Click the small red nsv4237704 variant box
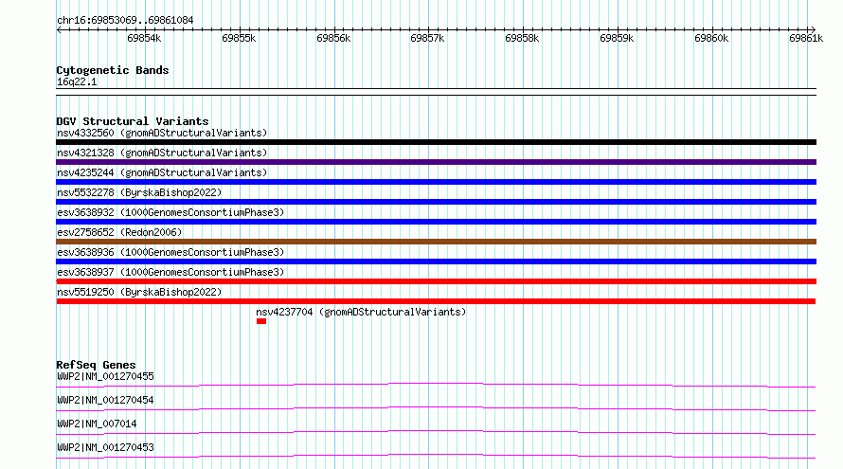This screenshot has height=469, width=843. click(x=261, y=321)
